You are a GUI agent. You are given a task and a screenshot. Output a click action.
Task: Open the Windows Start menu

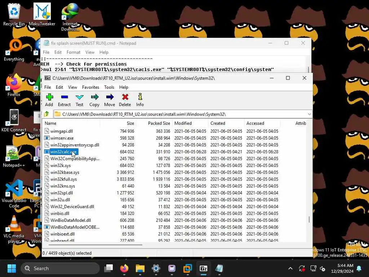[x=12, y=268]
